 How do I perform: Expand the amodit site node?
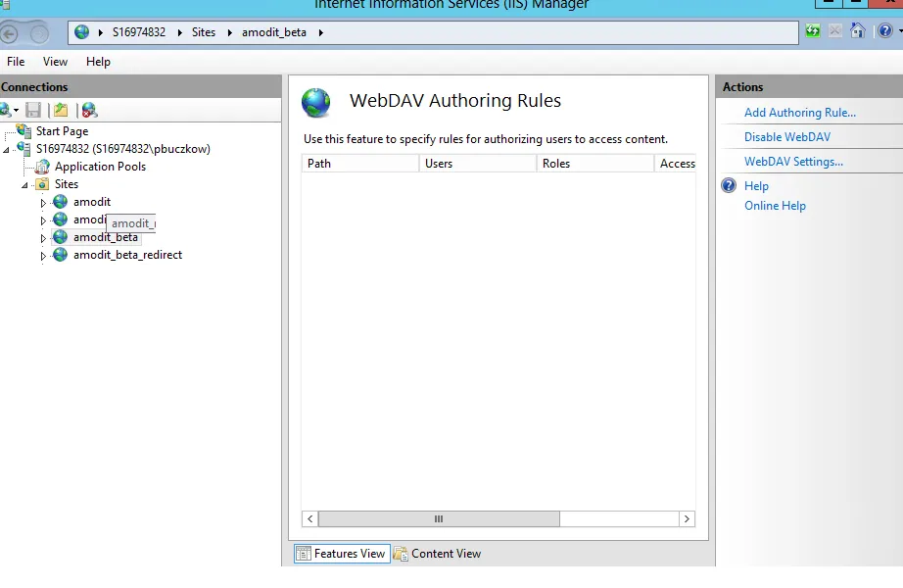(x=43, y=203)
